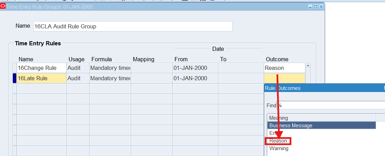Click the dark blue record indicator beside 16Late Rule
Image resolution: width=385 pixels, height=156 pixels.
point(15,79)
